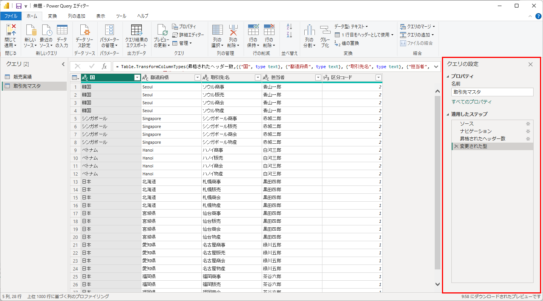Screen dimensions: 543x301
Task: Open the filter dropdown on the 都道府県 column
Action: point(197,78)
